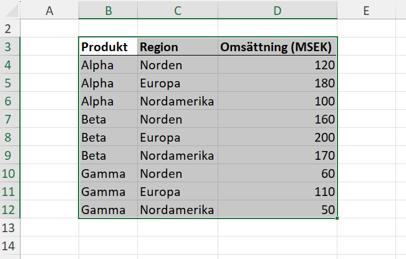The width and height of the screenshot is (406, 259).
Task: Select the "Beta" cell in row 7
Action: tap(109, 119)
